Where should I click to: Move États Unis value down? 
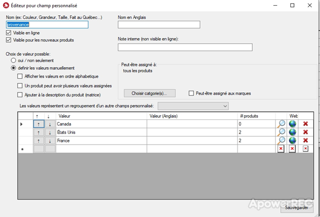50,132
